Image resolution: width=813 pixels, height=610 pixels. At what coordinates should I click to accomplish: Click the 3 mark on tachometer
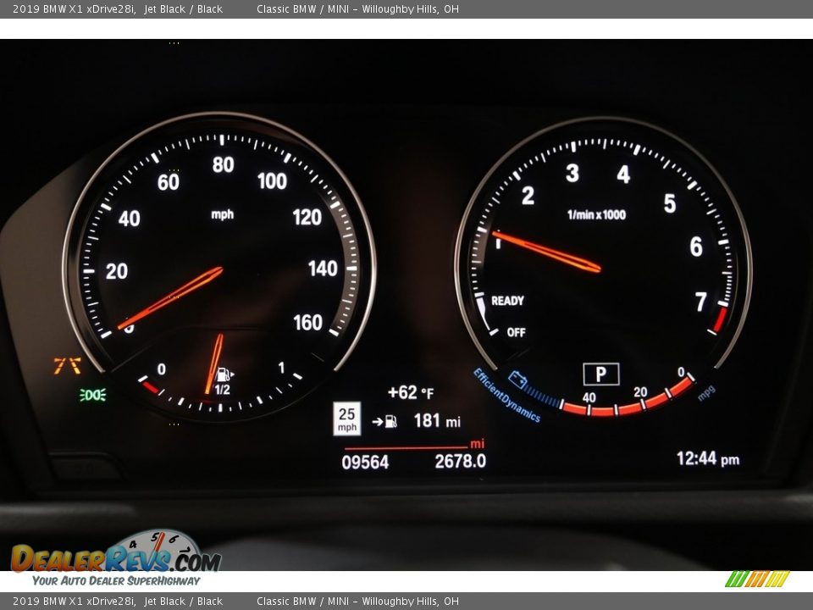tap(572, 173)
